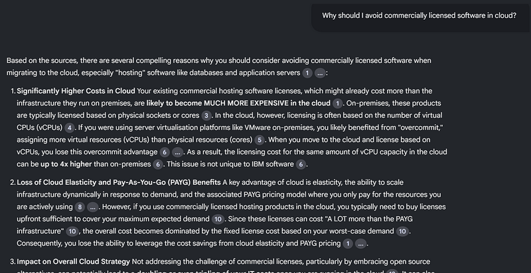Open citation 10 after PAYG infrastructure quote
Screen dimensions: 531x273
tap(72, 231)
